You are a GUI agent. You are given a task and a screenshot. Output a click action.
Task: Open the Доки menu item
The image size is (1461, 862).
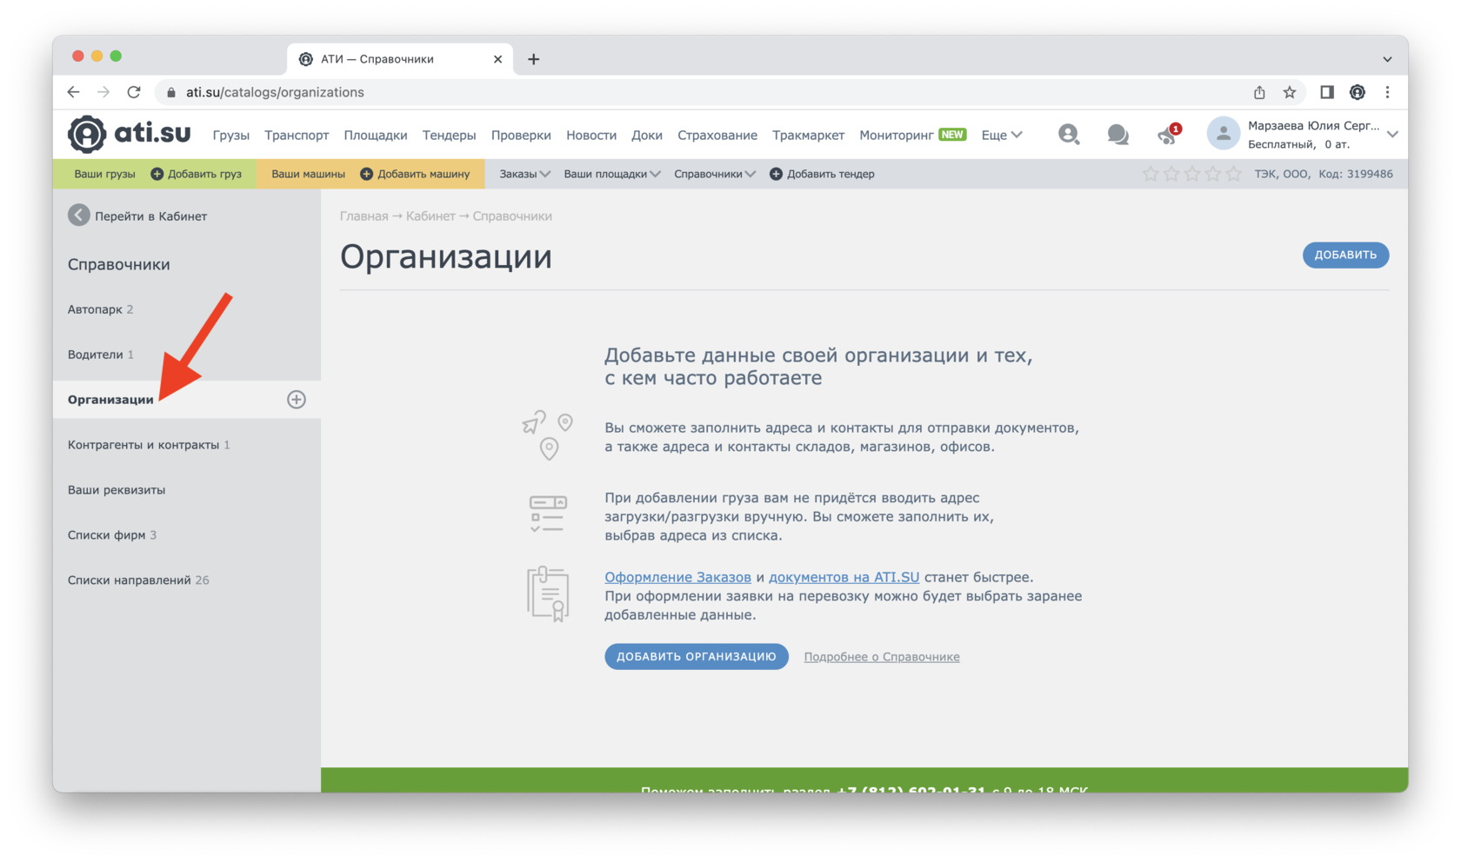tap(647, 135)
